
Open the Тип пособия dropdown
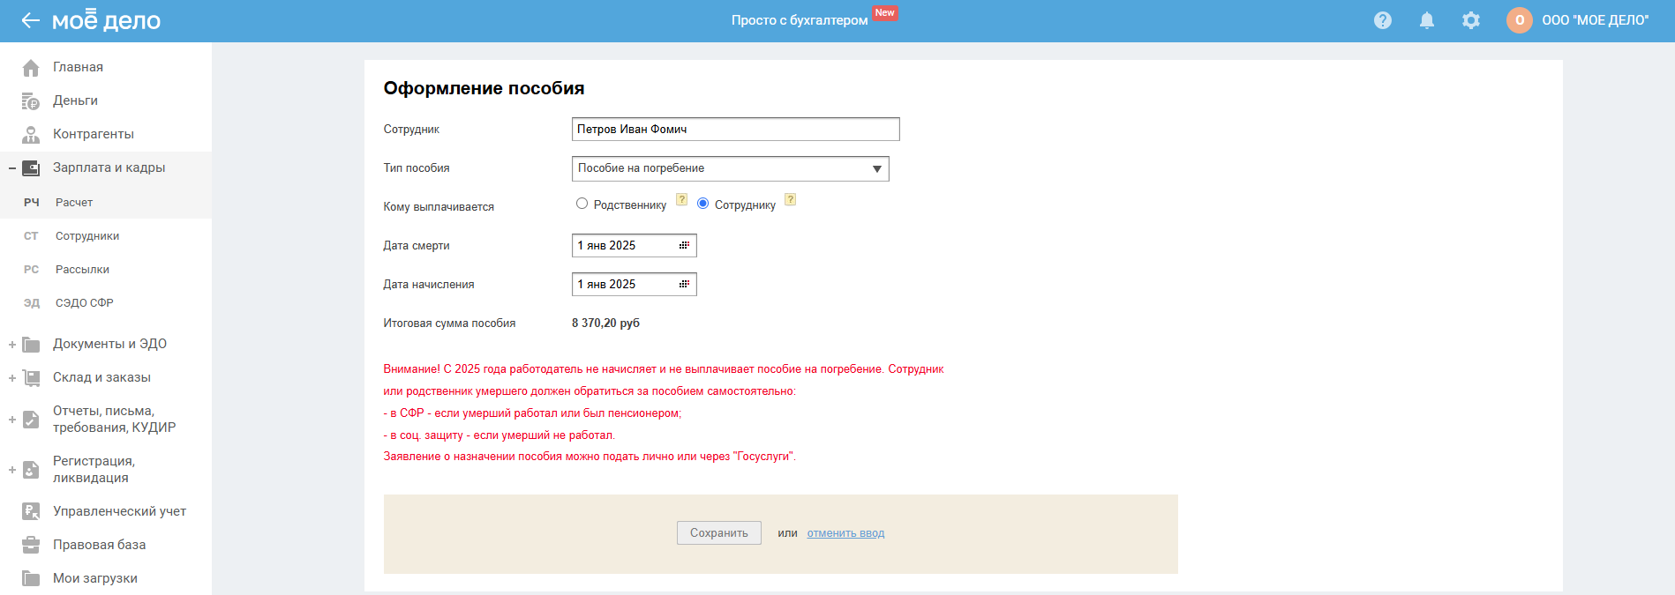[x=731, y=168]
